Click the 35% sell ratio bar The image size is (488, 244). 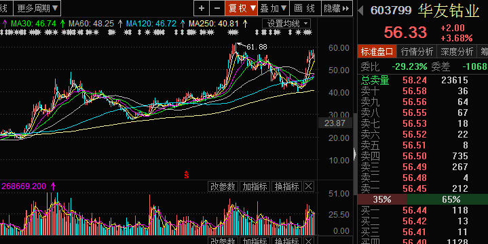(382, 199)
